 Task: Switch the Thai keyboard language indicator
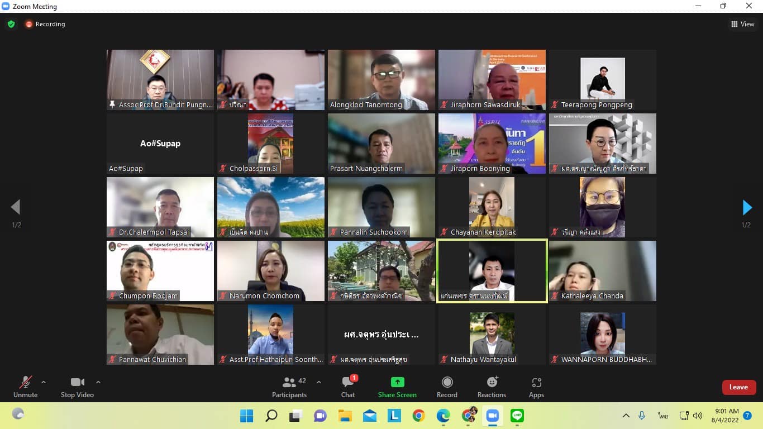pos(663,416)
